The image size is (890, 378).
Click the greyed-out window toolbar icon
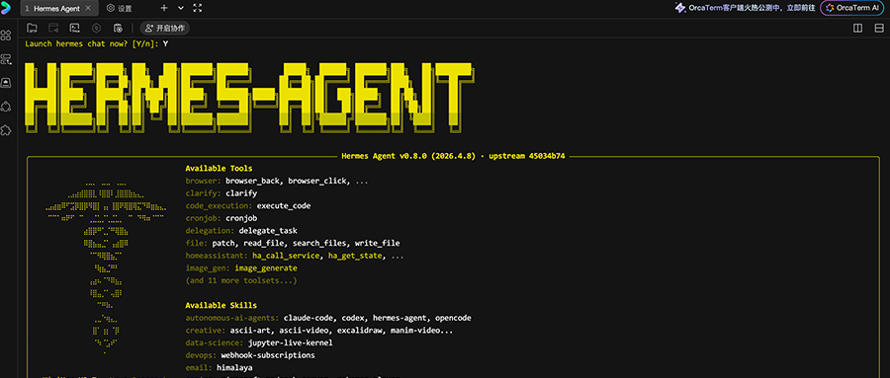[x=53, y=28]
